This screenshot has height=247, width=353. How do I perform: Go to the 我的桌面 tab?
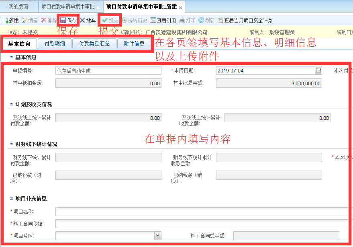tap(19, 7)
